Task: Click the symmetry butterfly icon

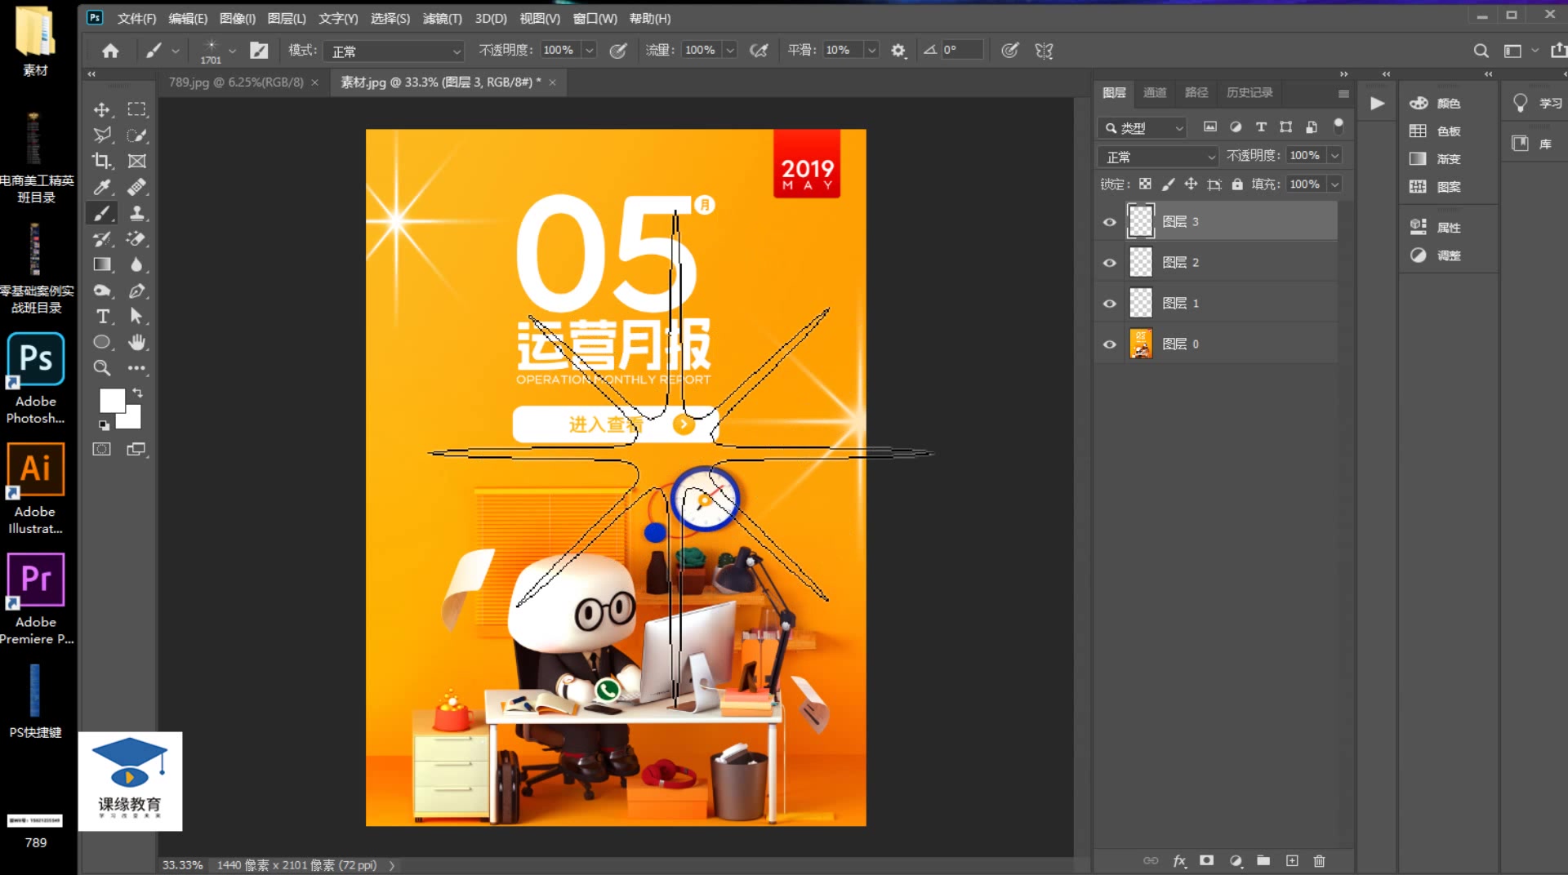Action: [1044, 51]
